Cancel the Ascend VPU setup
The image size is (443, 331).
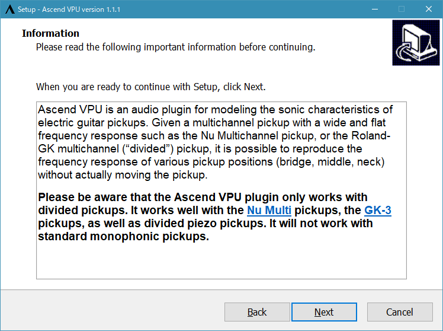400,312
